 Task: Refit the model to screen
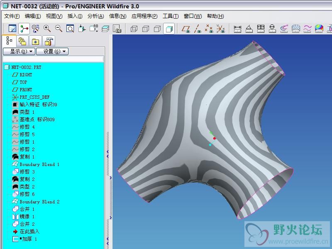70,28
